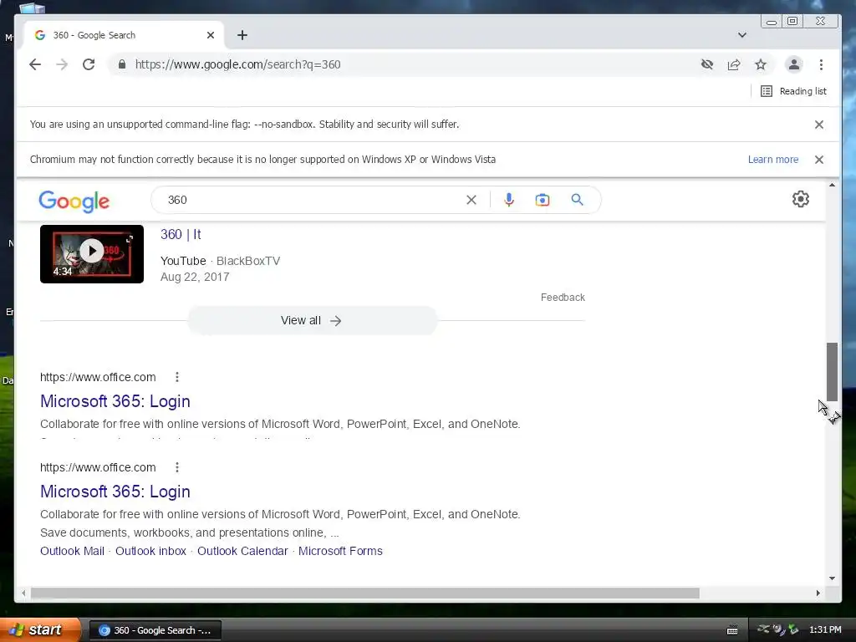The height and width of the screenshot is (642, 856).
Task: Open options for first office.com result
Action: click(177, 377)
